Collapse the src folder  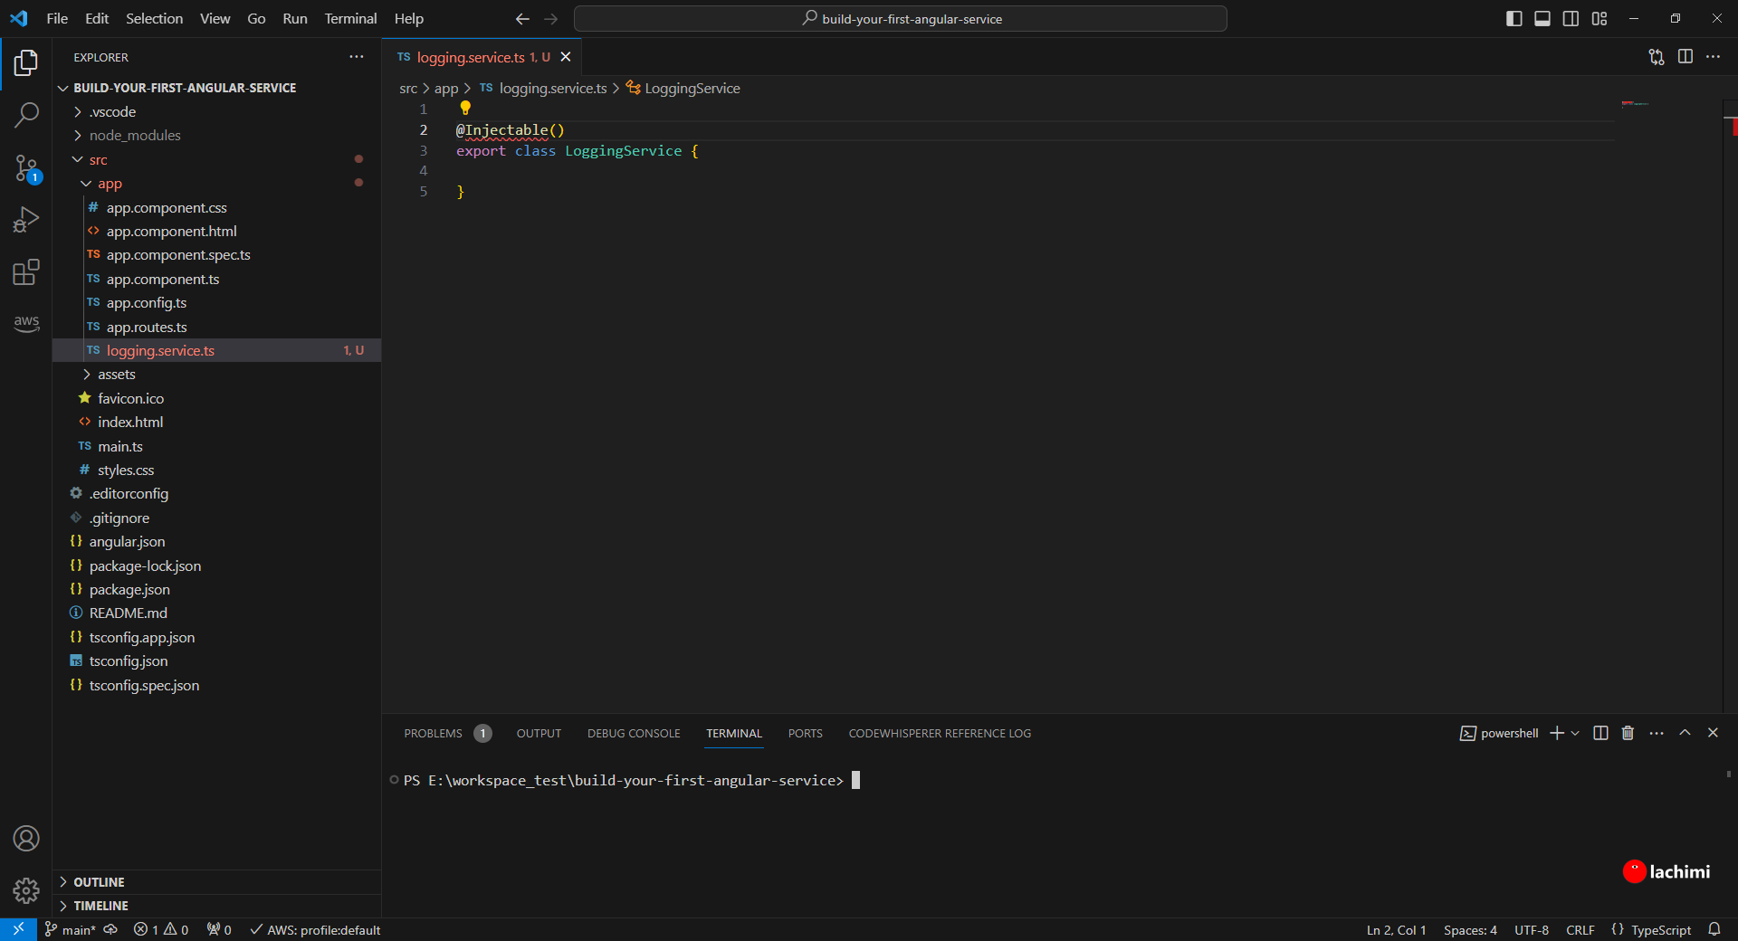pyautogui.click(x=79, y=159)
